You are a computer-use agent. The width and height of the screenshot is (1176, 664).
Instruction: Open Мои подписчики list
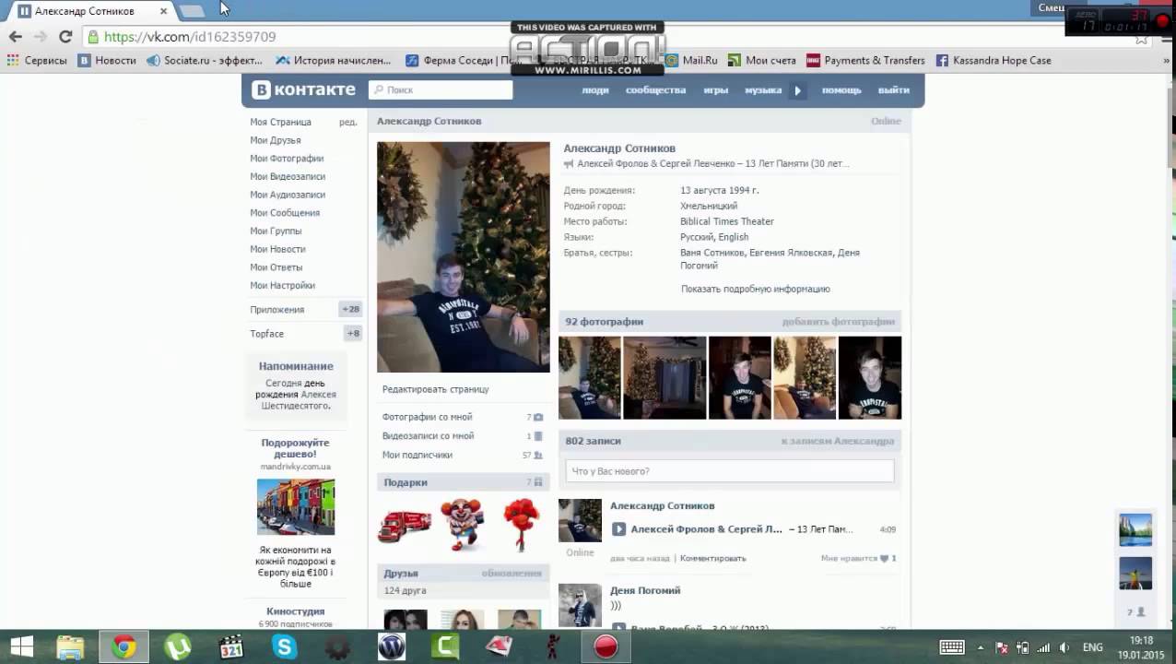click(x=417, y=455)
